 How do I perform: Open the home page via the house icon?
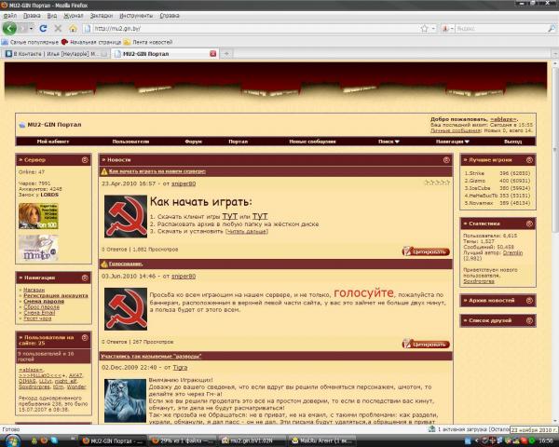pyautogui.click(x=73, y=29)
